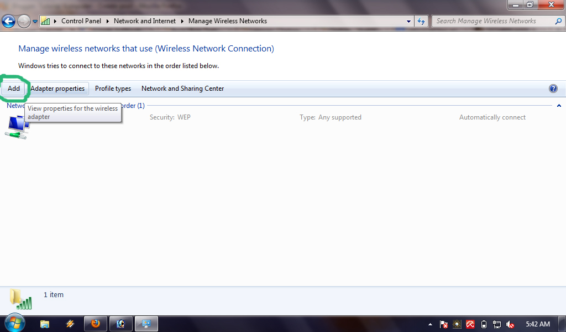Open Profile types

(x=113, y=89)
